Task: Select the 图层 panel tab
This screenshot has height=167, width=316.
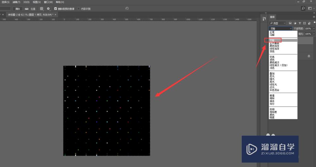Action: click(x=272, y=17)
